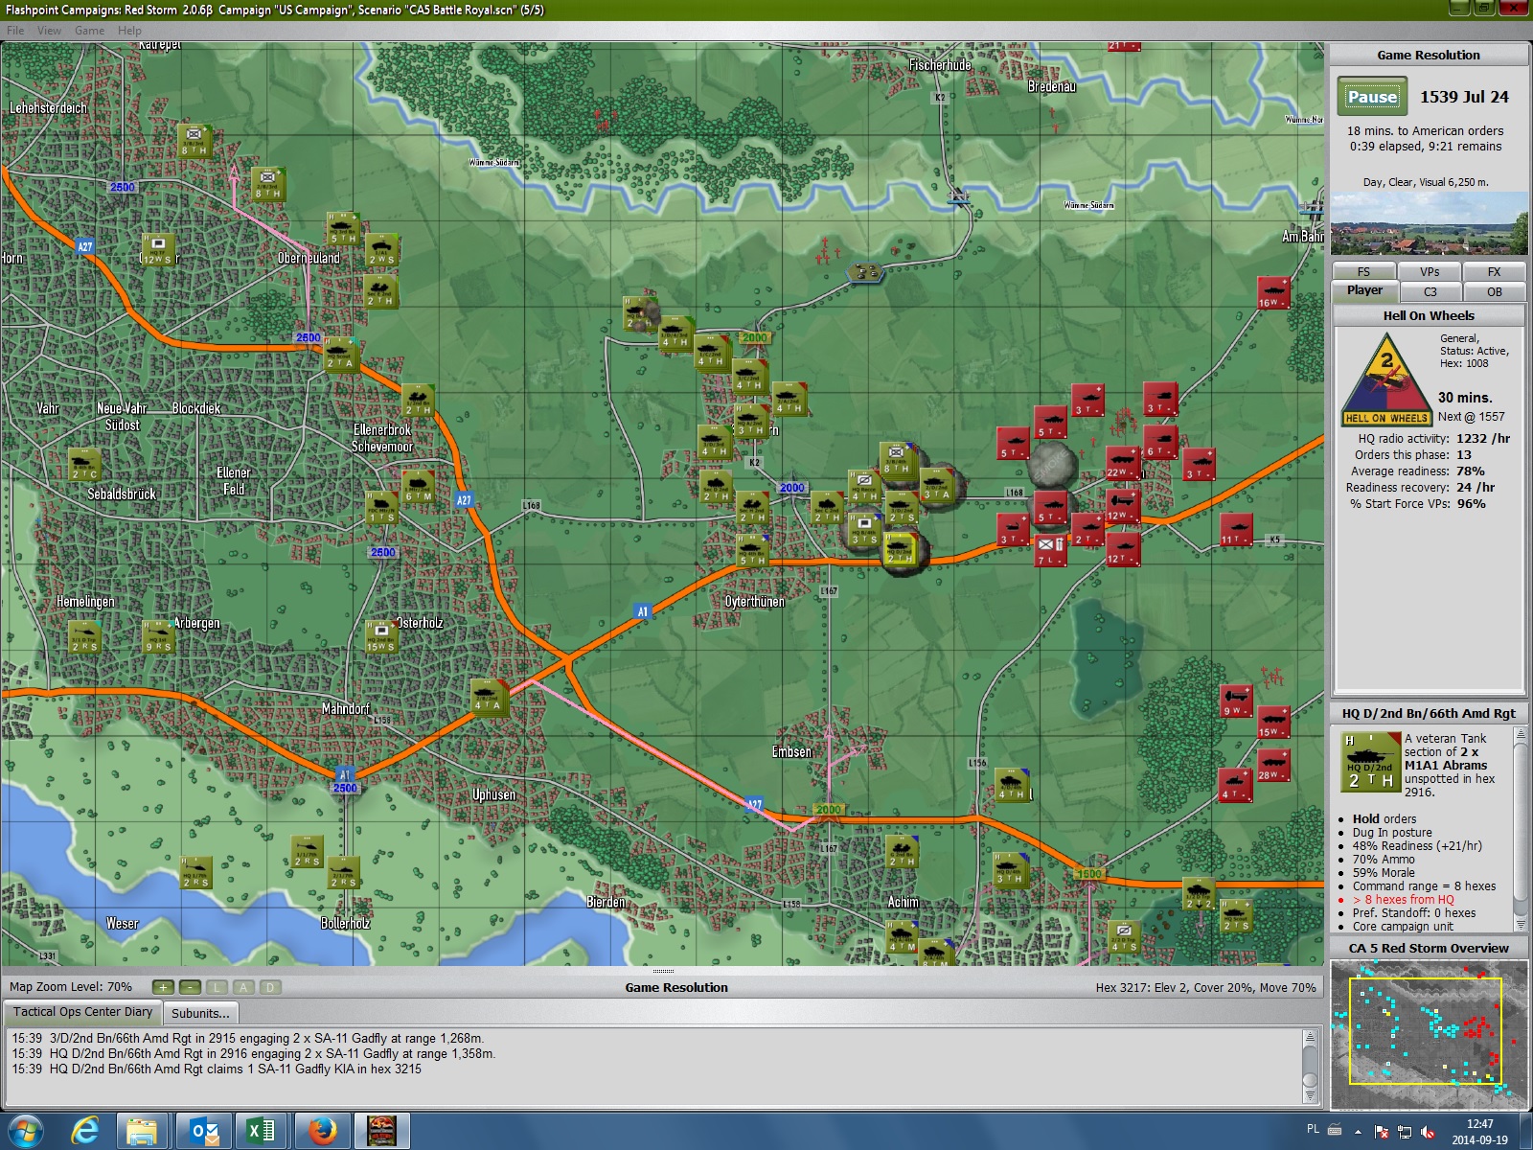This screenshot has height=1150, width=1533.
Task: Open the File menu
Action: coord(15,31)
